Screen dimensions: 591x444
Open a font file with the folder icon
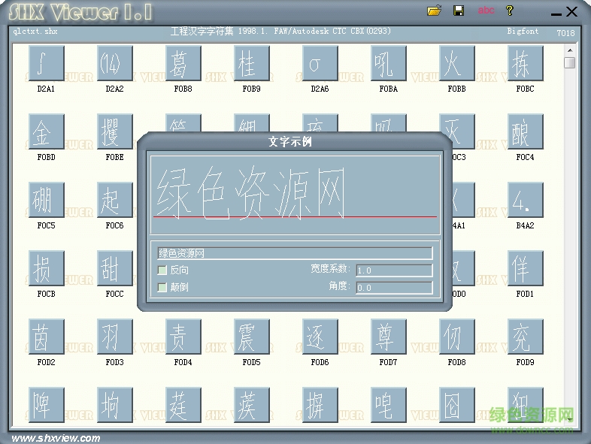434,11
